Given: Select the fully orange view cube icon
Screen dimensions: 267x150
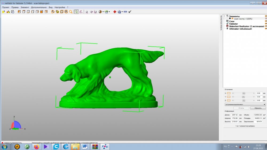Looking at the screenshot, I should (x=42, y=12).
